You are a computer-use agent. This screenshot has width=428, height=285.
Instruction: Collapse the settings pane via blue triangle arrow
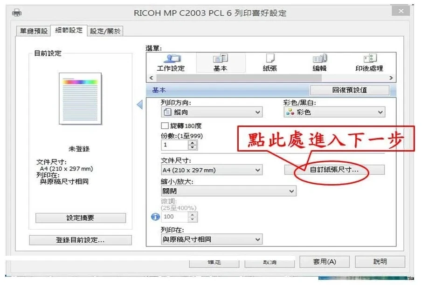[139, 105]
